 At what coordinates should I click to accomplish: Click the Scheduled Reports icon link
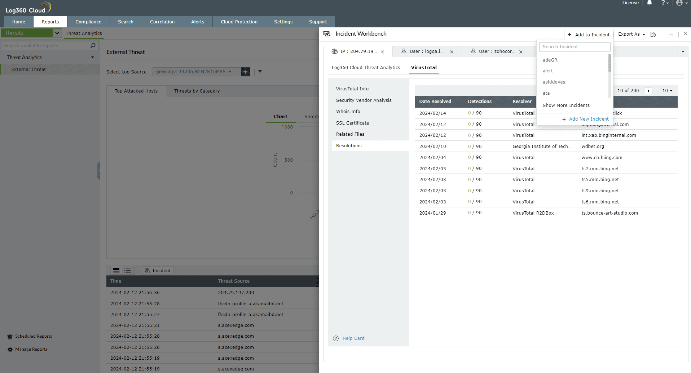(x=30, y=336)
